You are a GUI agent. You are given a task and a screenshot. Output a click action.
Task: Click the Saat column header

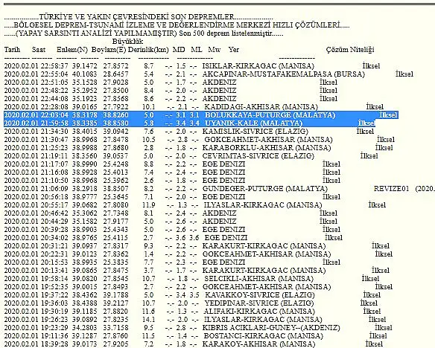(x=39, y=50)
